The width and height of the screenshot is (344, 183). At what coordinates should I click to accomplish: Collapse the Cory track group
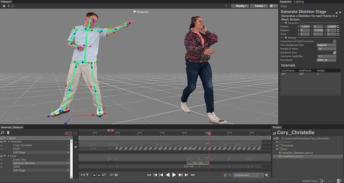(8, 156)
